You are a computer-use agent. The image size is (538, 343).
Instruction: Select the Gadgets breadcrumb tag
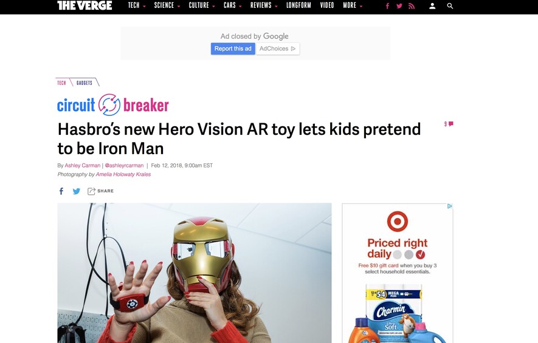pyautogui.click(x=84, y=83)
